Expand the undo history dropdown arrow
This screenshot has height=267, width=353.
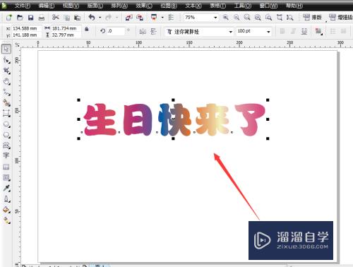click(100, 18)
